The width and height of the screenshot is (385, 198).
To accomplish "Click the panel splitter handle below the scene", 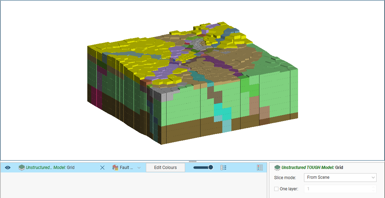I will pos(192,161).
